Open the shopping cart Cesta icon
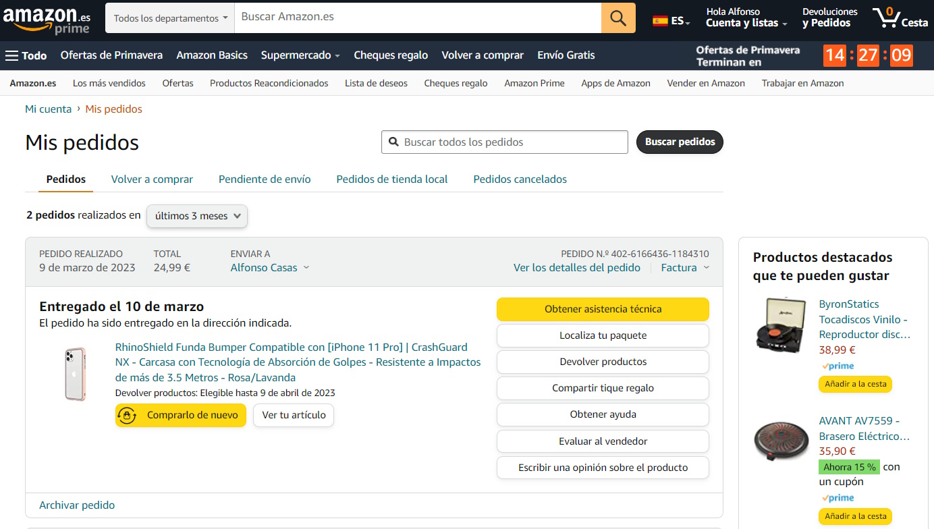This screenshot has width=934, height=529. [900, 18]
